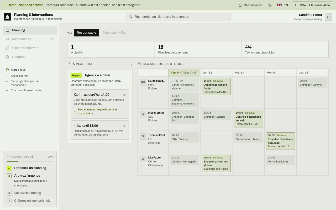Viewport: 336px width, 210px height.
Task: Open the Entretien annuel des vitrines event
Action: 216,163
